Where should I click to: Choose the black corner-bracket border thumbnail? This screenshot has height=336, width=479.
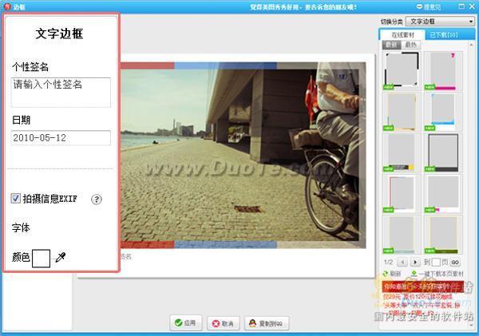coord(402,70)
